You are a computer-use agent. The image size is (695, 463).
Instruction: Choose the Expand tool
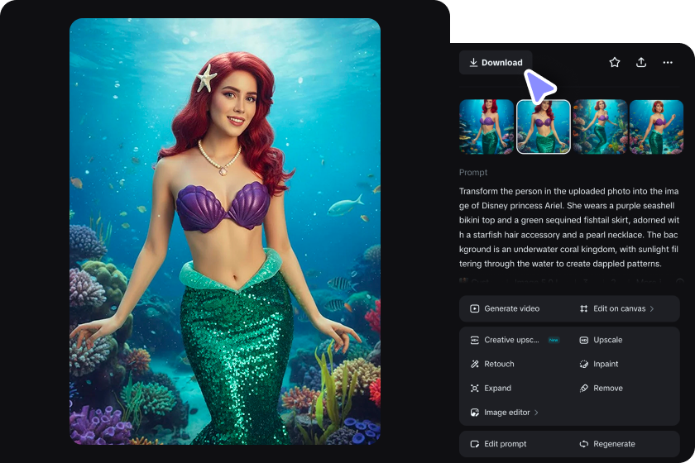point(491,388)
